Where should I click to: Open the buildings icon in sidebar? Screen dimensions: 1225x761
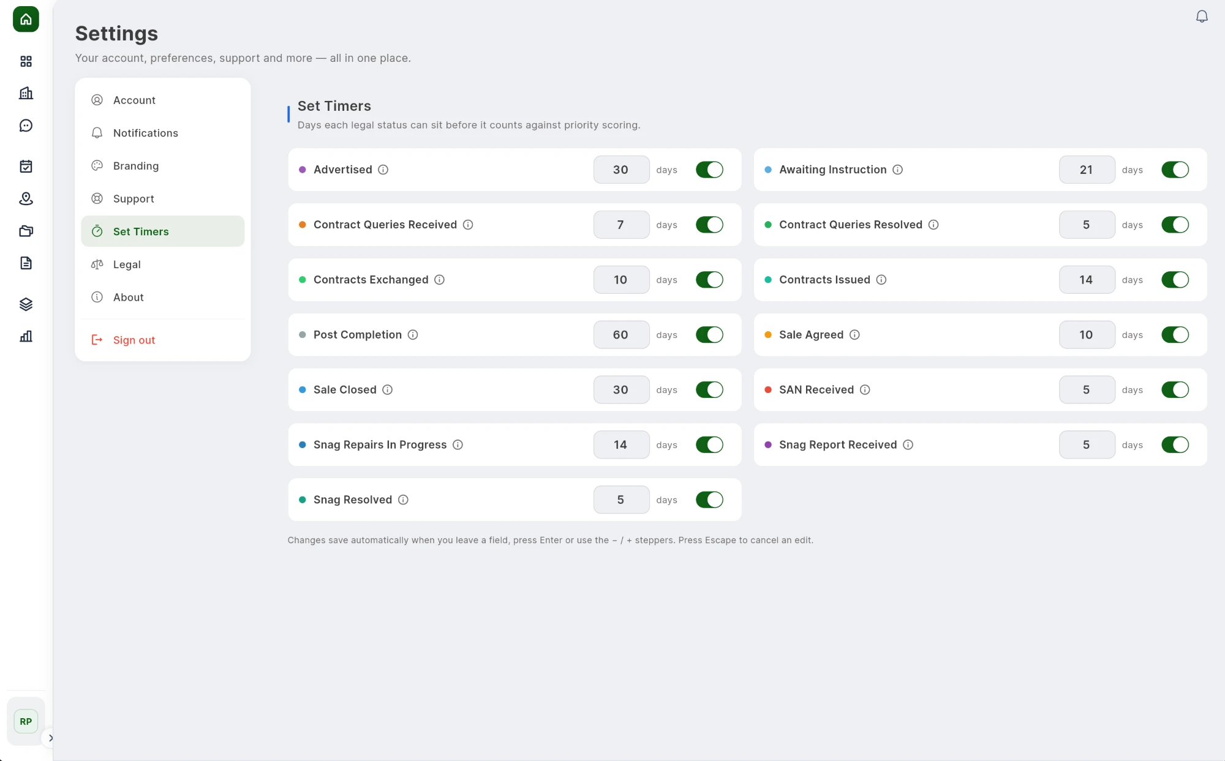tap(26, 93)
